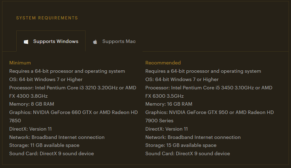Click the System Requirements heading
This screenshot has width=291, height=168.
pyautogui.click(x=47, y=18)
